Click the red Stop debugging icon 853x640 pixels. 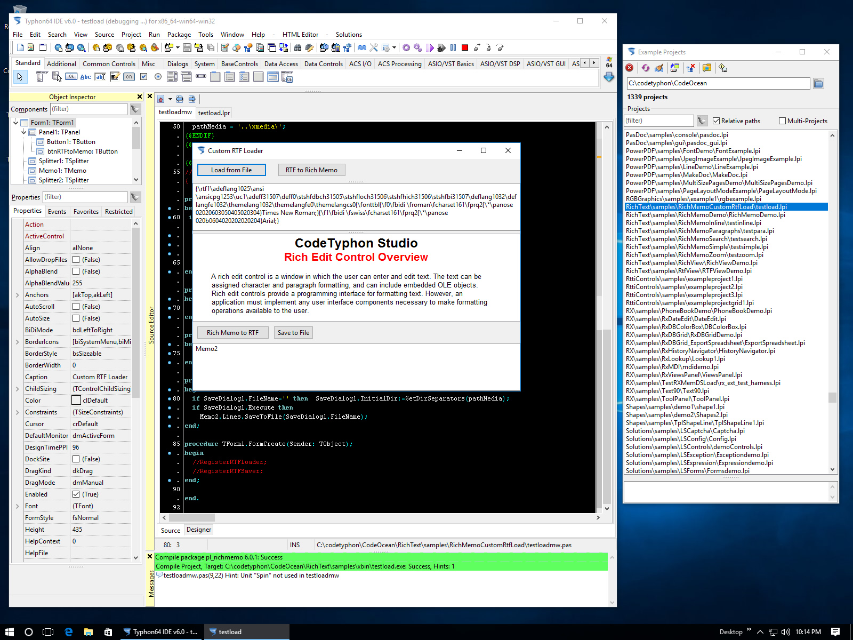(x=465, y=47)
